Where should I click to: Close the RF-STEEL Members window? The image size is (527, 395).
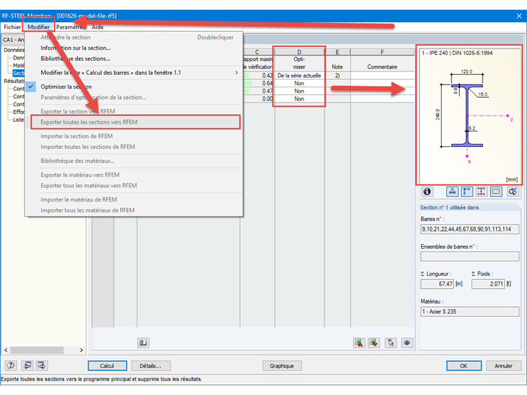click(x=519, y=16)
